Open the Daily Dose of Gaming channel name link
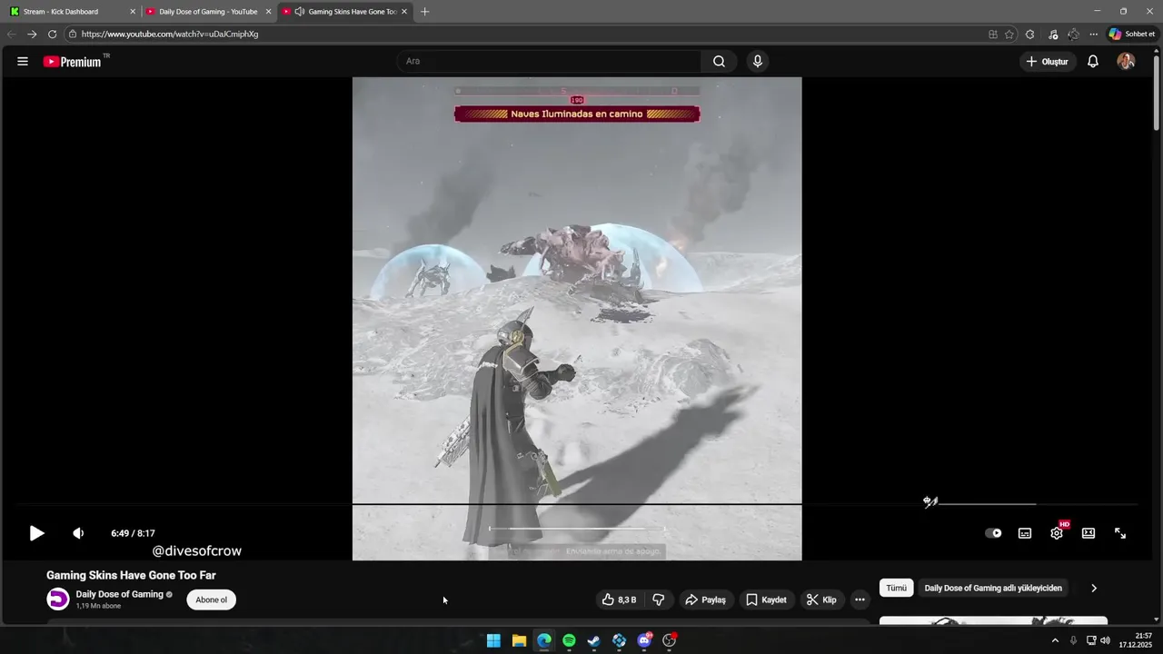The image size is (1163, 654). pyautogui.click(x=120, y=594)
